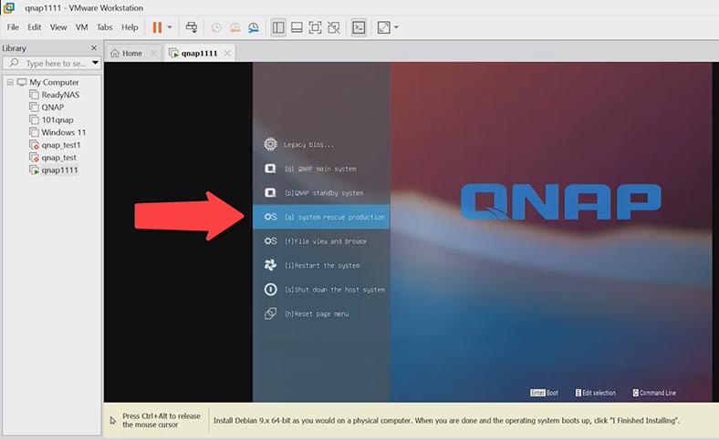This screenshot has height=440, width=719.
Task: Select the 101qnap virtual machine
Action: [x=57, y=120]
